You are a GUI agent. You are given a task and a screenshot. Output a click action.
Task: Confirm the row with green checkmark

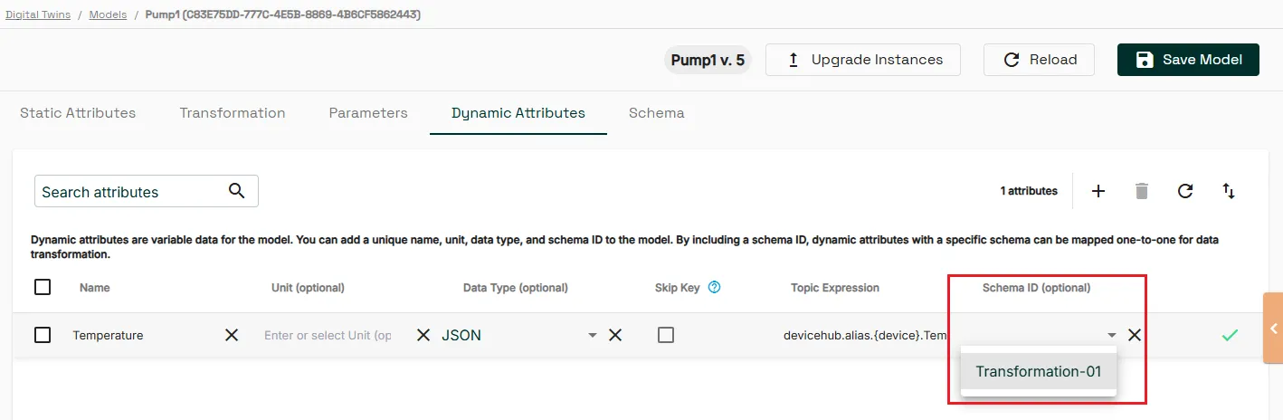1230,335
